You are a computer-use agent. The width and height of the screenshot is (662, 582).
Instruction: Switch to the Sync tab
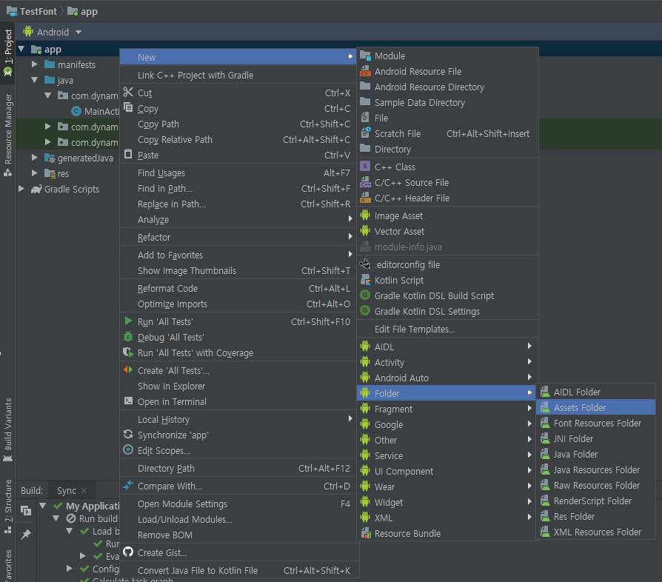(67, 490)
